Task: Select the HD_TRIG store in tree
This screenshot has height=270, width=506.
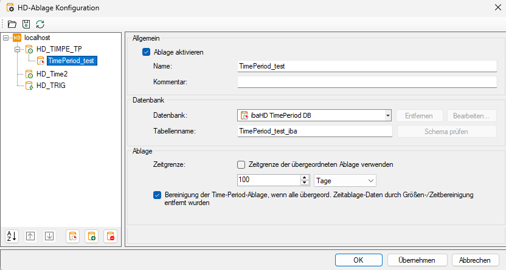Action: tap(50, 86)
